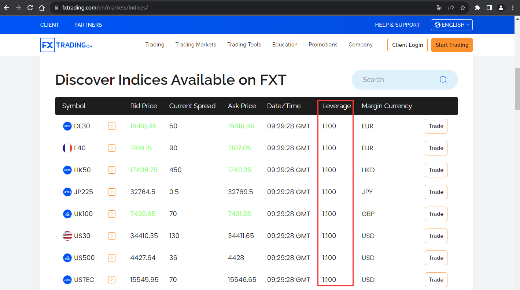
Task: Open the Chrome profile avatar
Action: pos(501,7)
